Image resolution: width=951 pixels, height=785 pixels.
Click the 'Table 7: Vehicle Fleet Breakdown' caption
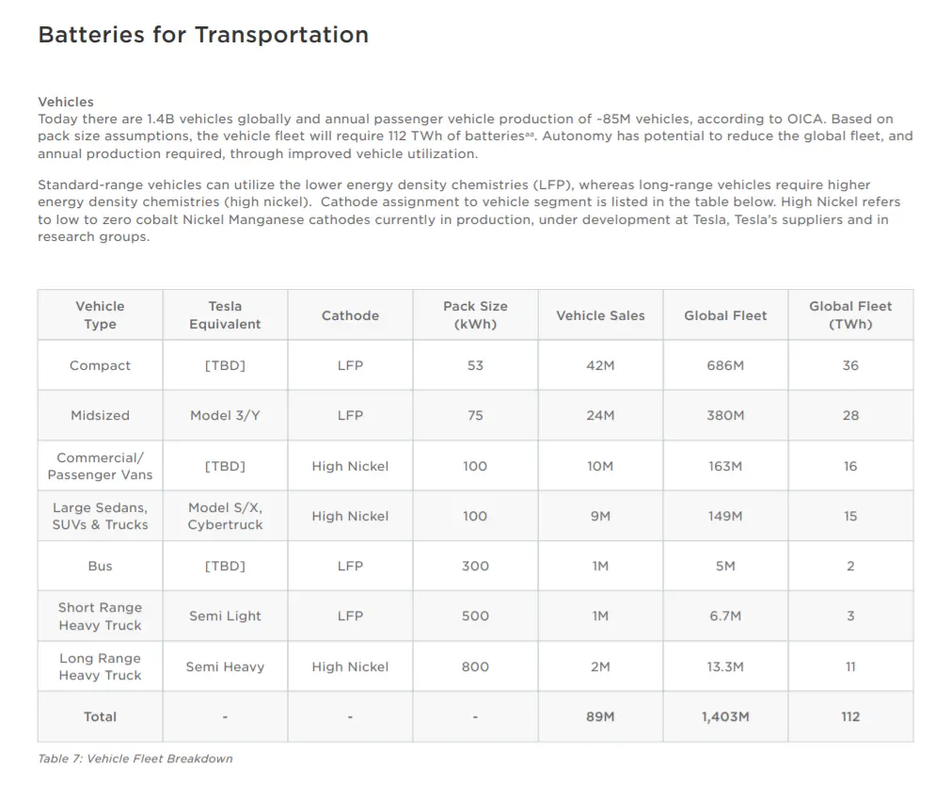point(135,759)
